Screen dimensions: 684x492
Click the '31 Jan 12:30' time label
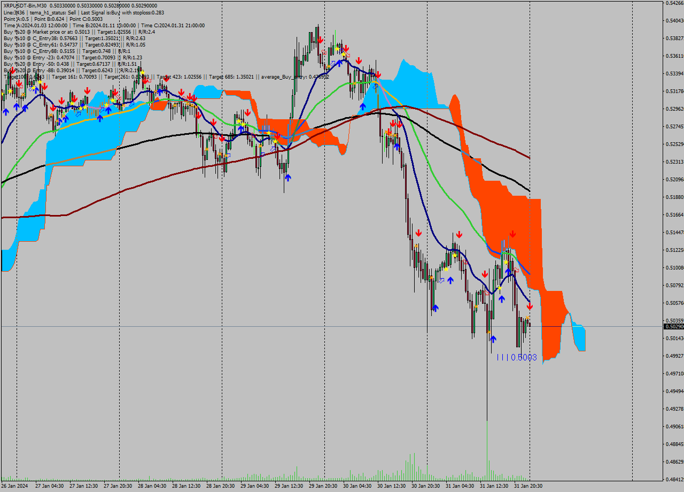[494, 486]
